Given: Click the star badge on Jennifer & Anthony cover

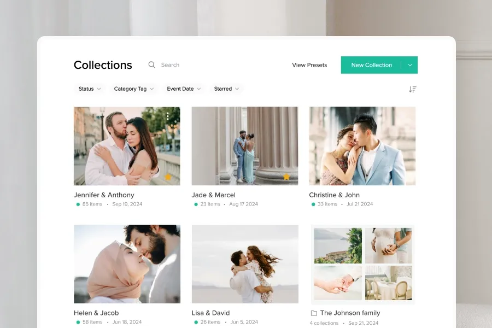Looking at the screenshot, I should point(168,177).
